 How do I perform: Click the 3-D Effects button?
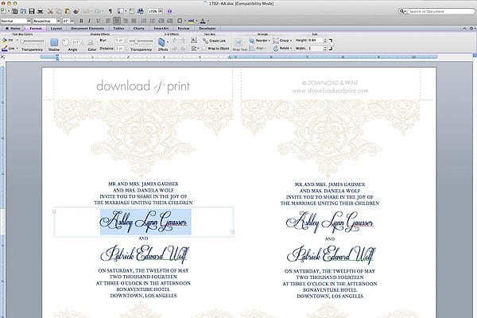point(162,45)
